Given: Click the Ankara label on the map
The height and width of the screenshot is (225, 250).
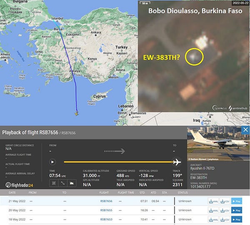Looking at the screenshot, I should click(x=96, y=32).
